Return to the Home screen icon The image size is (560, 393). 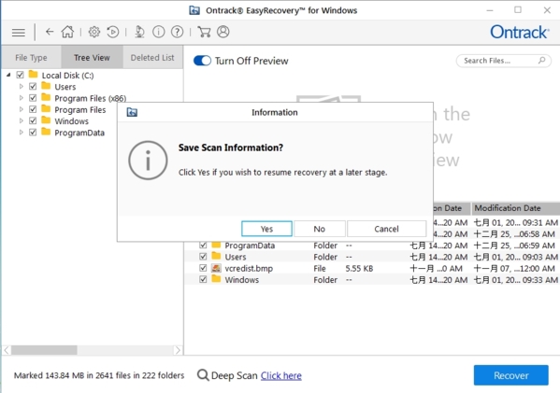(x=67, y=32)
